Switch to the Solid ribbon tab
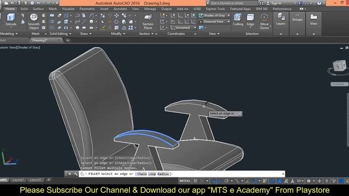The height and width of the screenshot is (196, 349). pos(24,9)
